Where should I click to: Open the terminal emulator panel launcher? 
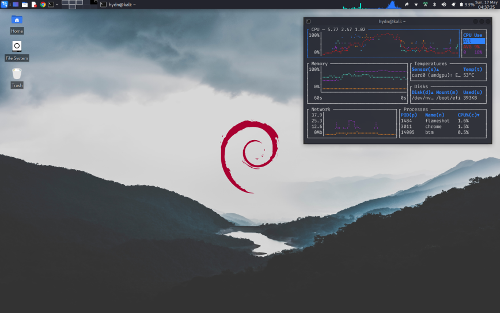[x=51, y=5]
